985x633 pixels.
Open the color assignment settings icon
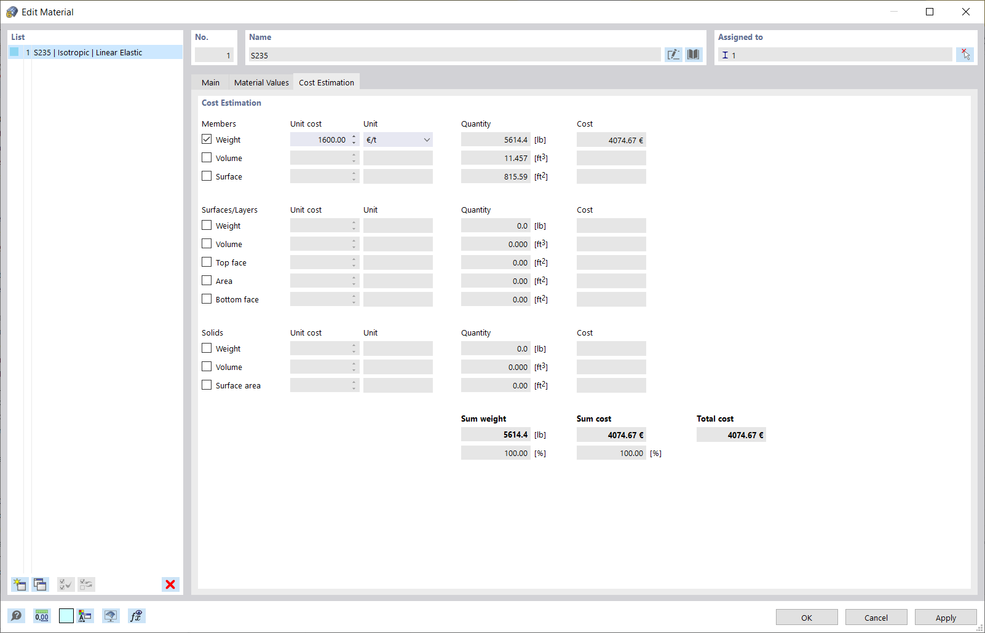pyautogui.click(x=85, y=616)
